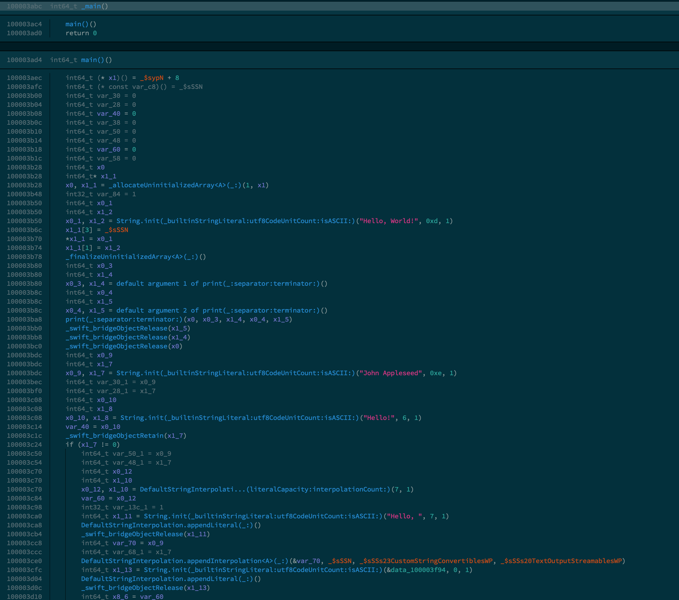Image resolution: width=679 pixels, height=600 pixels.
Task: Select the var_c8 variable name
Action: [144, 87]
